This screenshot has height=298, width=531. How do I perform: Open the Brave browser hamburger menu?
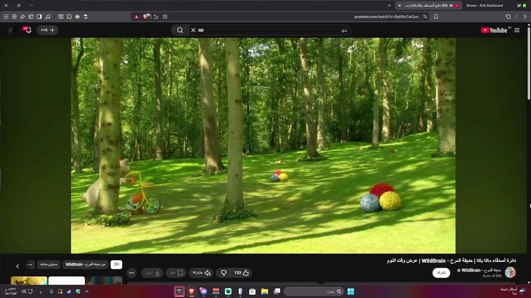[6, 17]
